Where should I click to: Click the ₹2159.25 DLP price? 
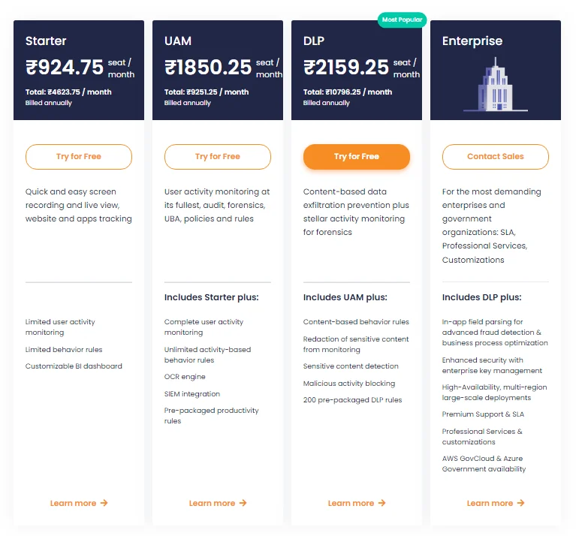tap(345, 68)
